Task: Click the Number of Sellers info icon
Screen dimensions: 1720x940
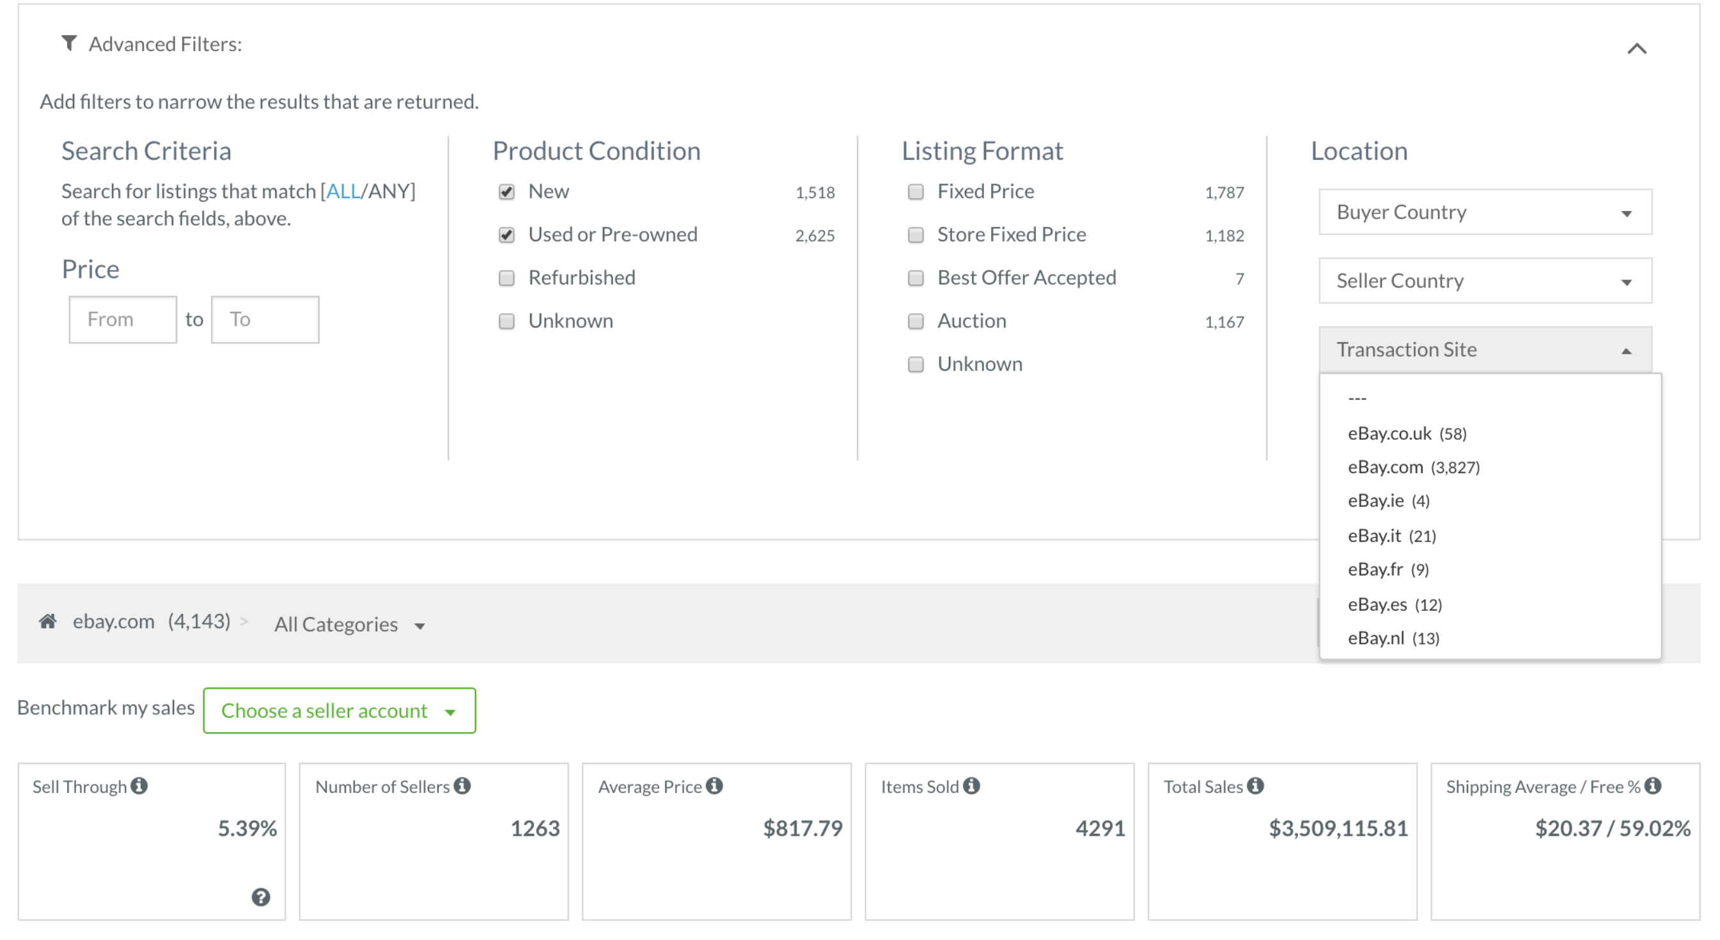Action: point(462,786)
